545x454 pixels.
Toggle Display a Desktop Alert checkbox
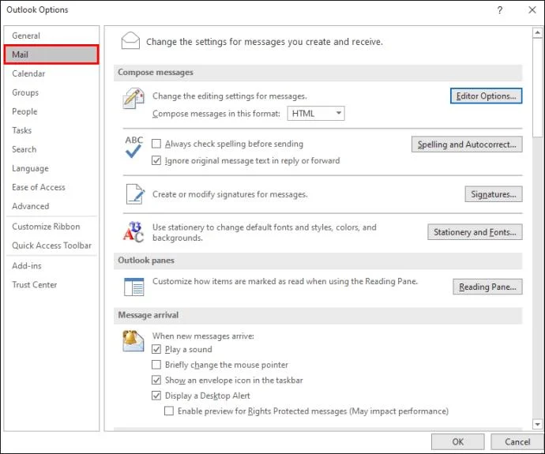pos(156,396)
